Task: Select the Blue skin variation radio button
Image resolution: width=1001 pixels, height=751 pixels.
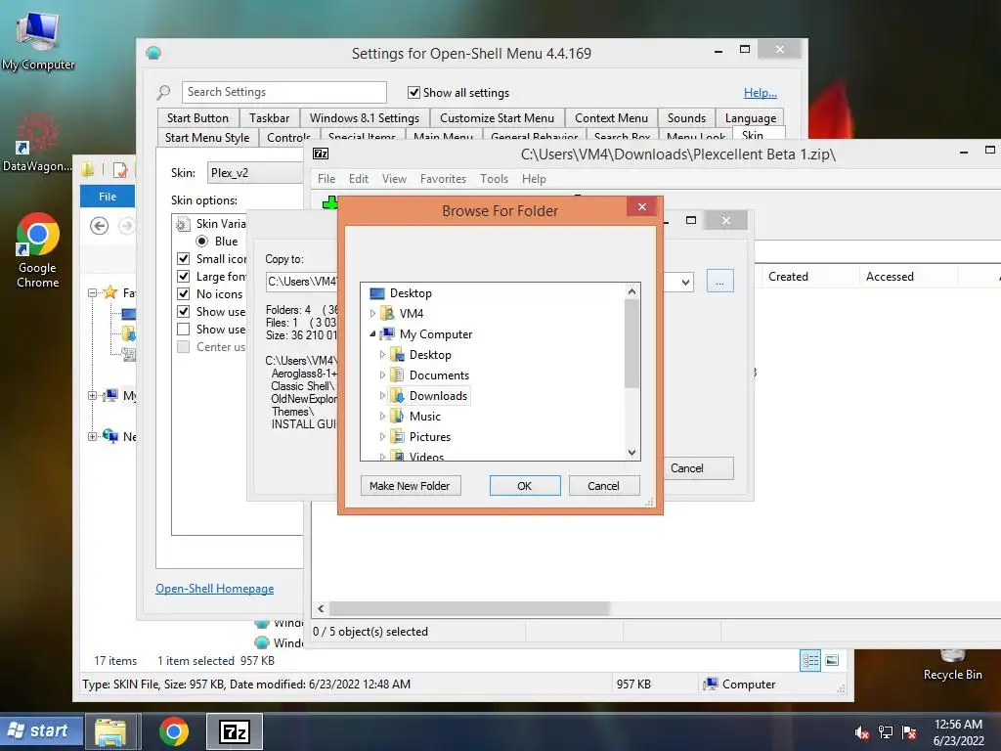Action: [201, 241]
